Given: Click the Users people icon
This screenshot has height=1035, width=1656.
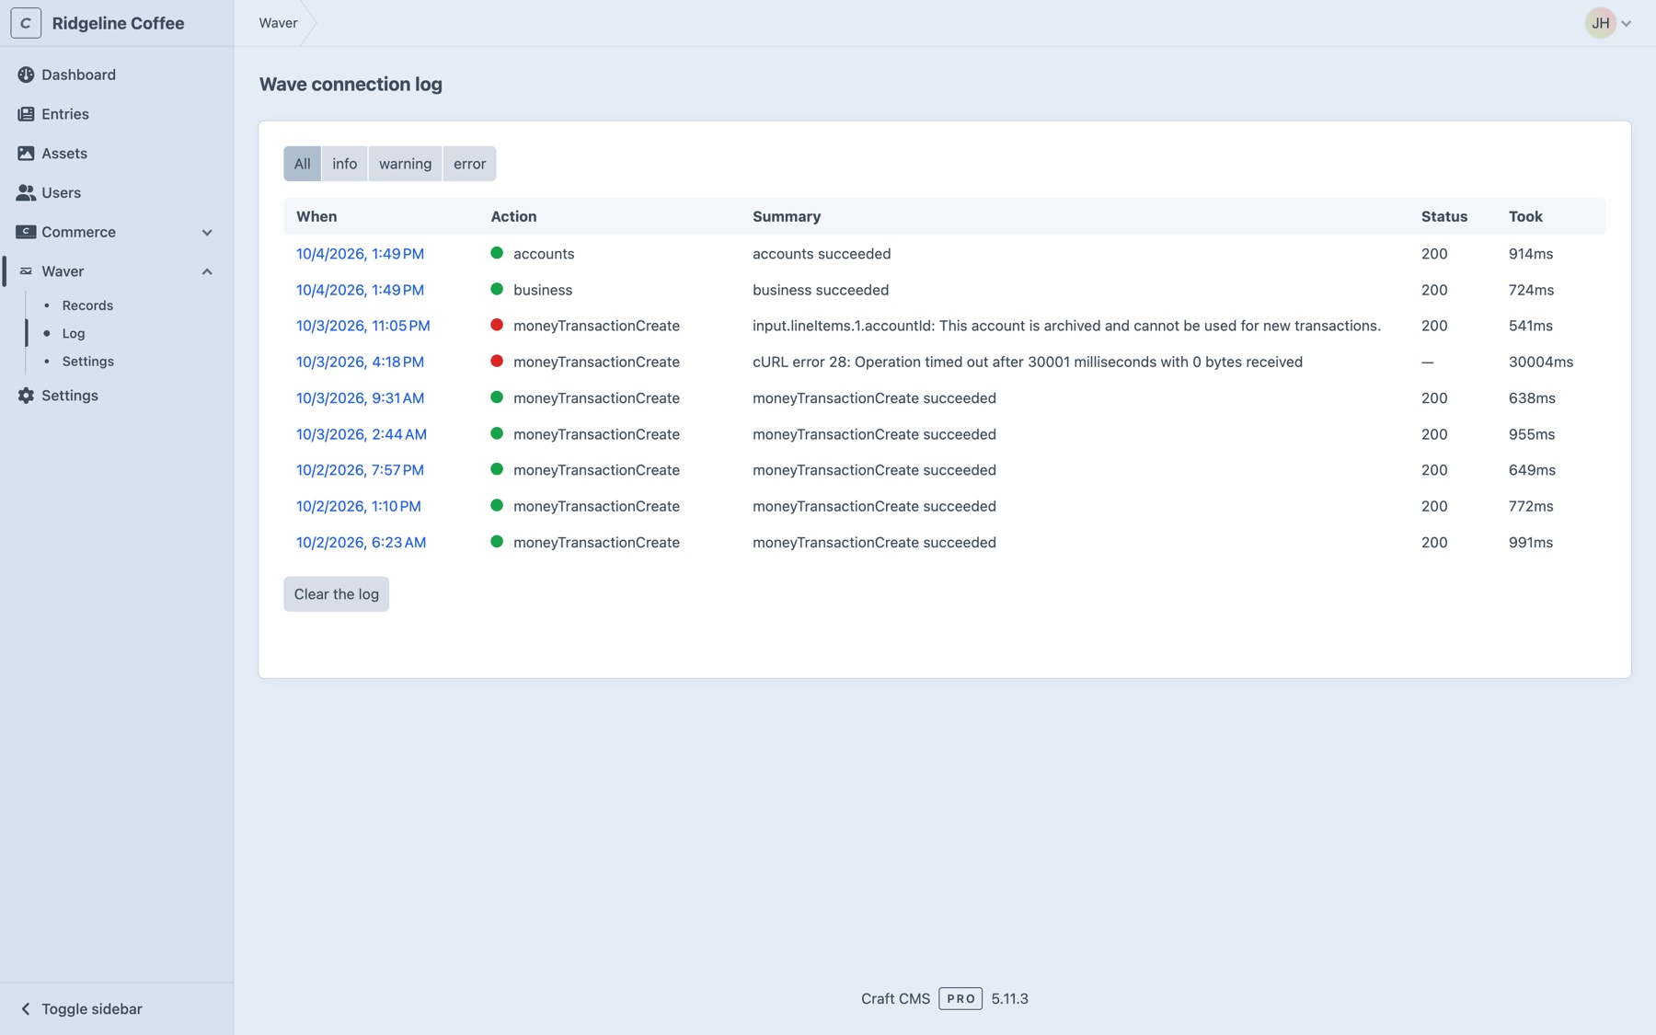Looking at the screenshot, I should tap(26, 192).
